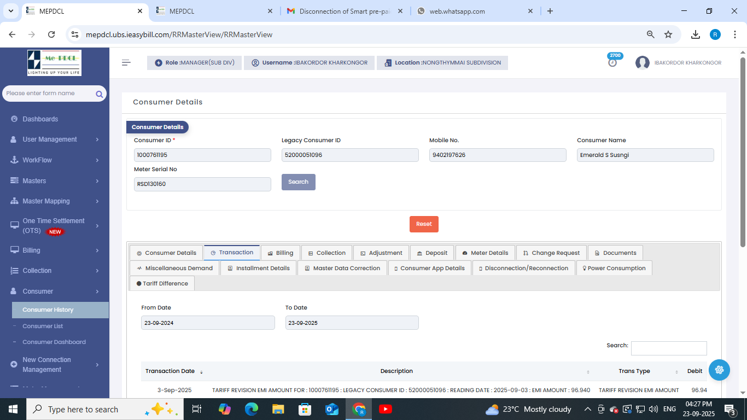Open Consumer List in sidebar
747x420 pixels.
point(43,326)
